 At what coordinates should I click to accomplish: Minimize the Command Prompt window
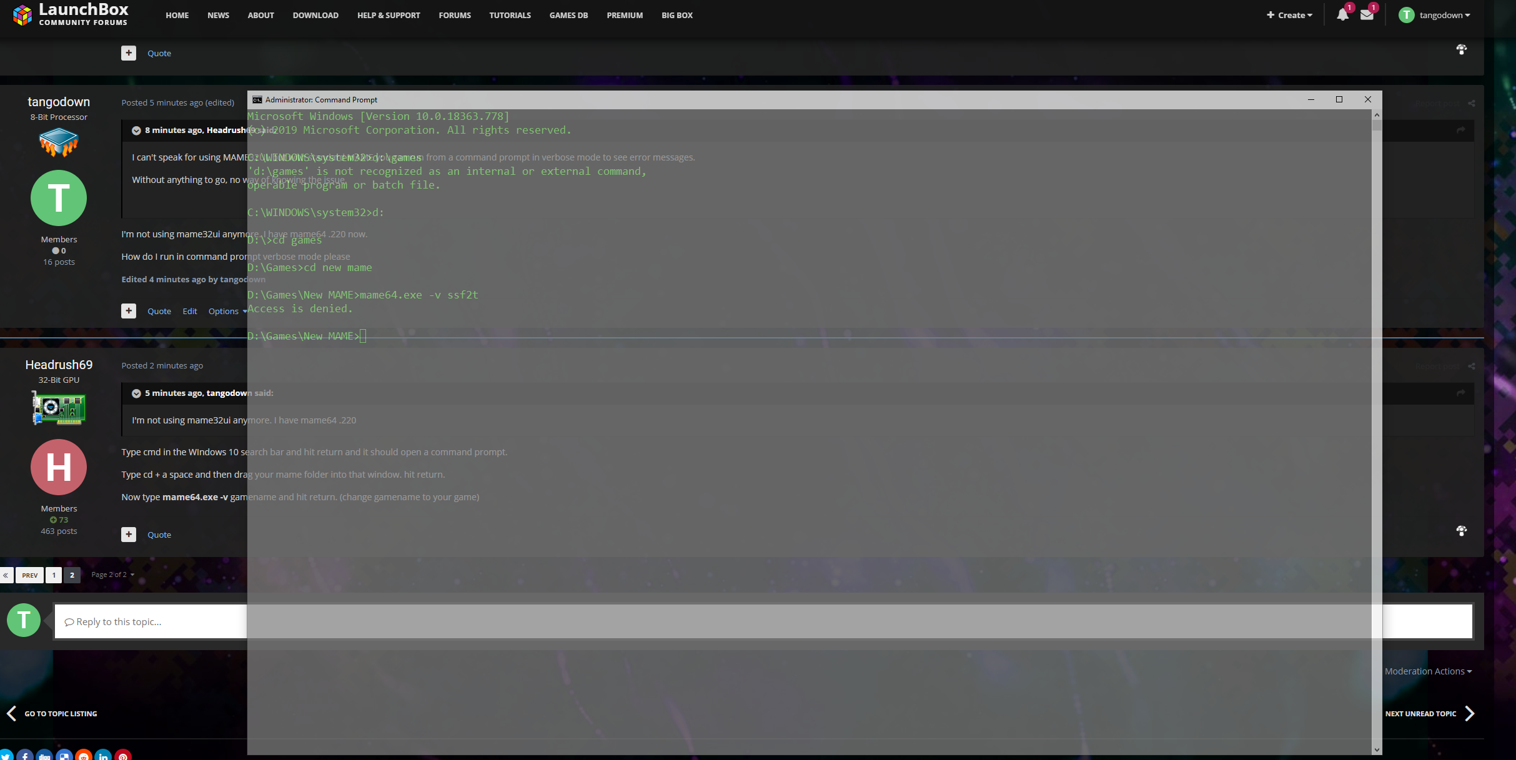[x=1311, y=100]
